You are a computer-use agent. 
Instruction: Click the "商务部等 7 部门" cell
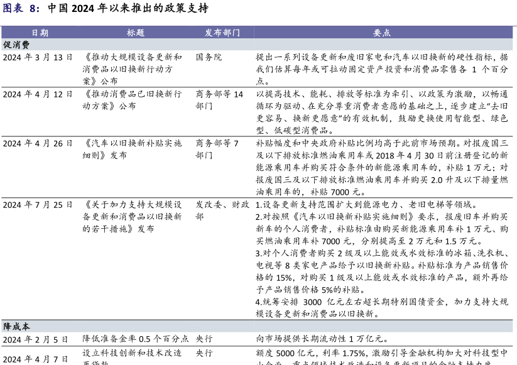pyautogui.click(x=217, y=149)
